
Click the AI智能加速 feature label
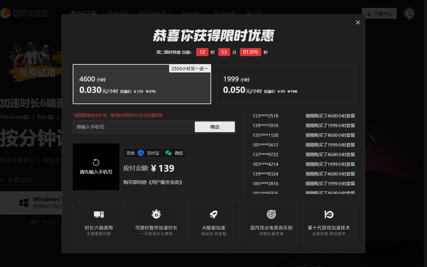214,228
